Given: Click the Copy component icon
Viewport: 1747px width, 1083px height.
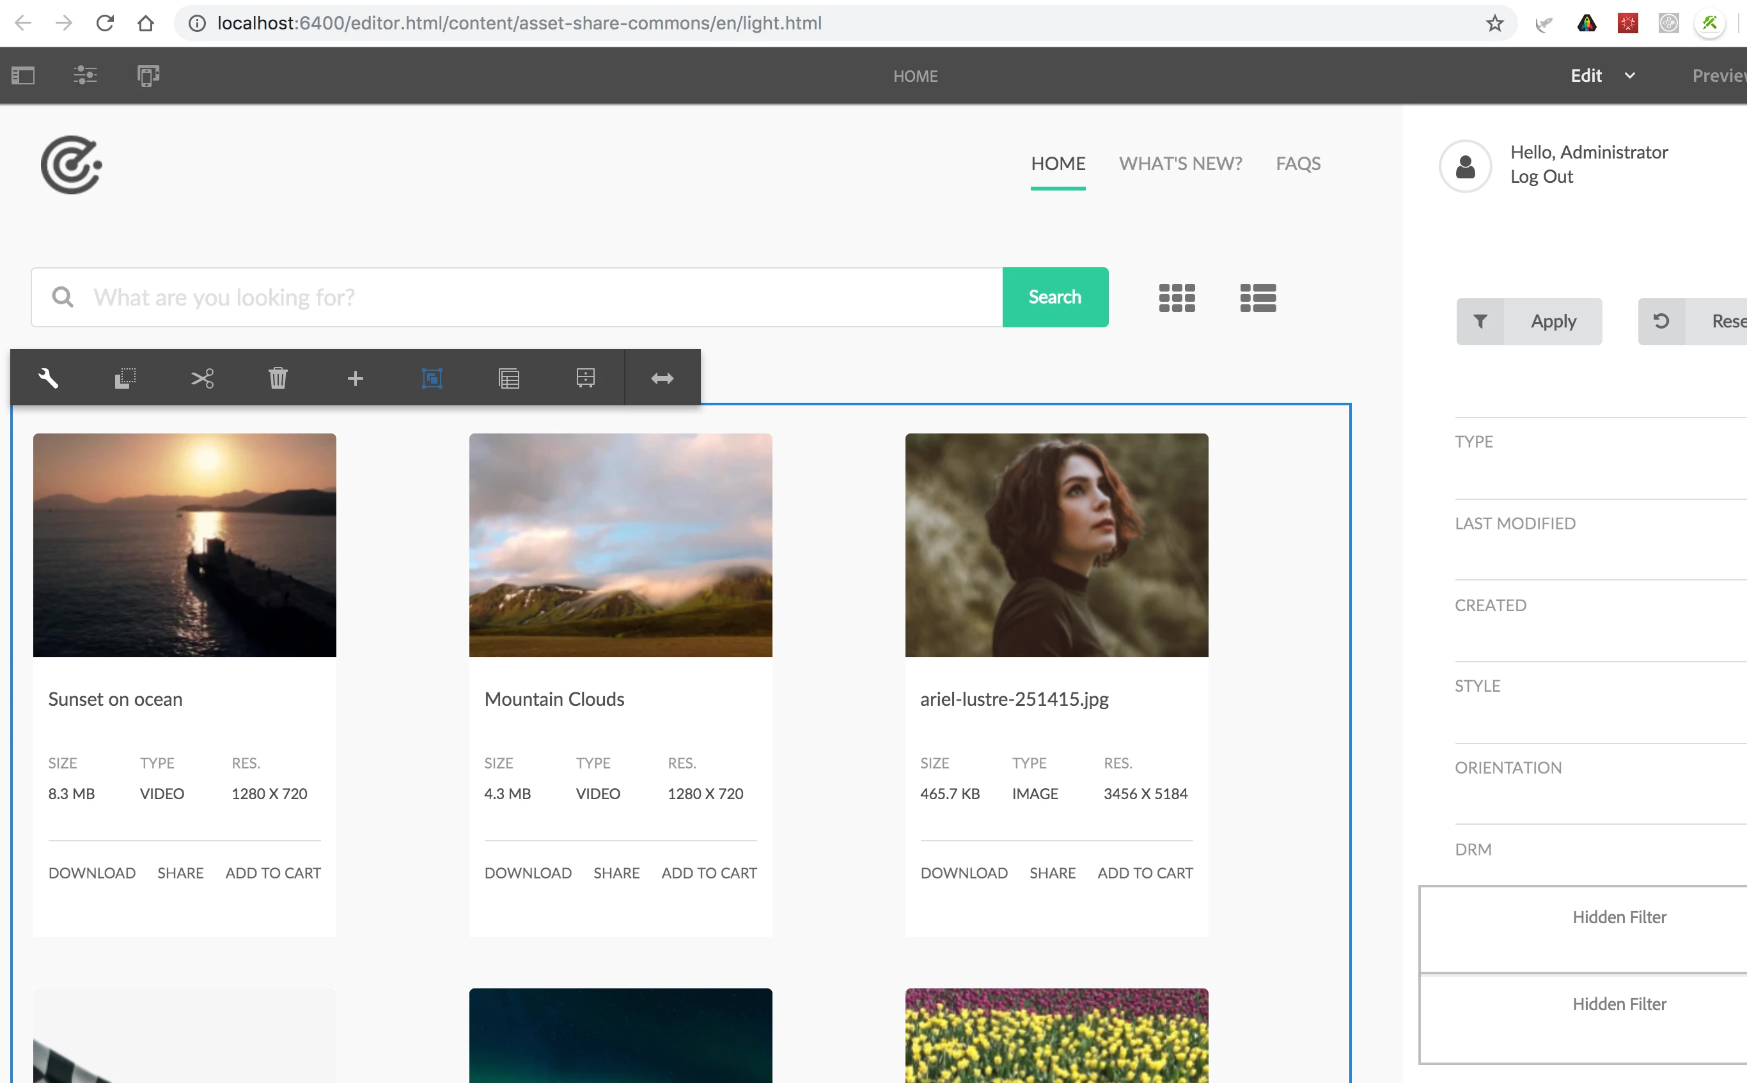Looking at the screenshot, I should point(125,377).
